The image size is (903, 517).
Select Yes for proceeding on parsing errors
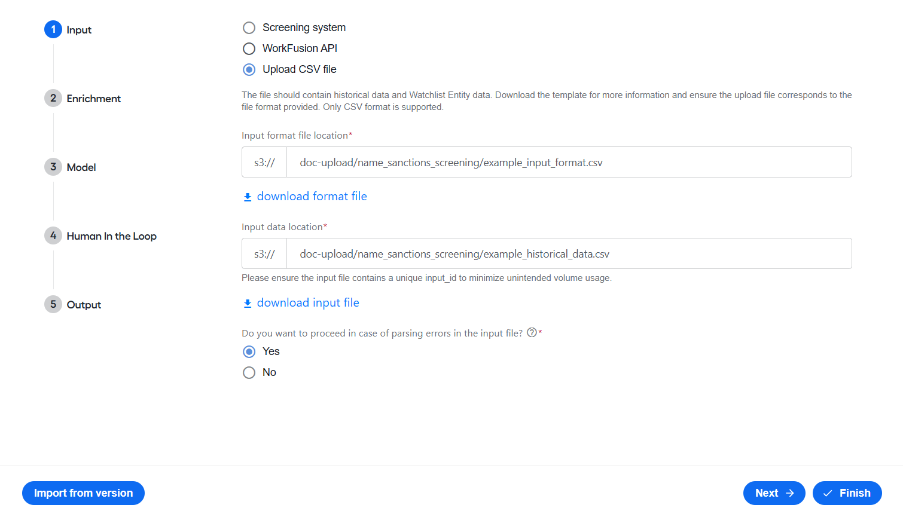point(249,351)
